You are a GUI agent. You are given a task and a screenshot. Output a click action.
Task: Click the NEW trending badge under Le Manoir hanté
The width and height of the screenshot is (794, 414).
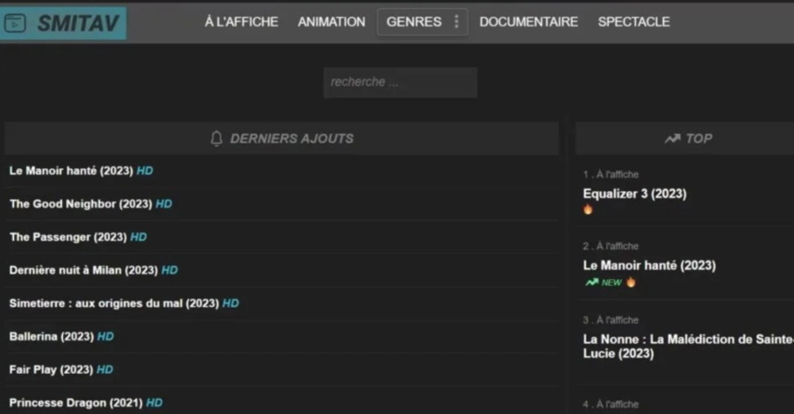click(603, 282)
